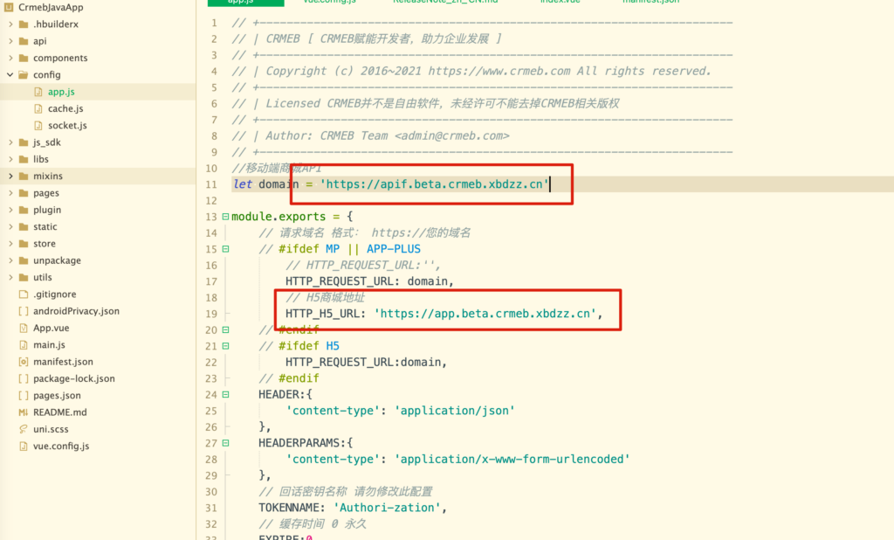This screenshot has height=540, width=894.
Task: Click the README.md markdown icon
Action: coord(24,412)
